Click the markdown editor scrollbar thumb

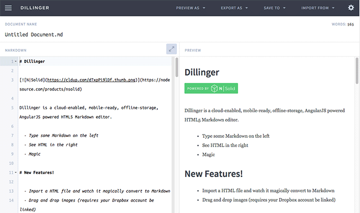(177, 67)
